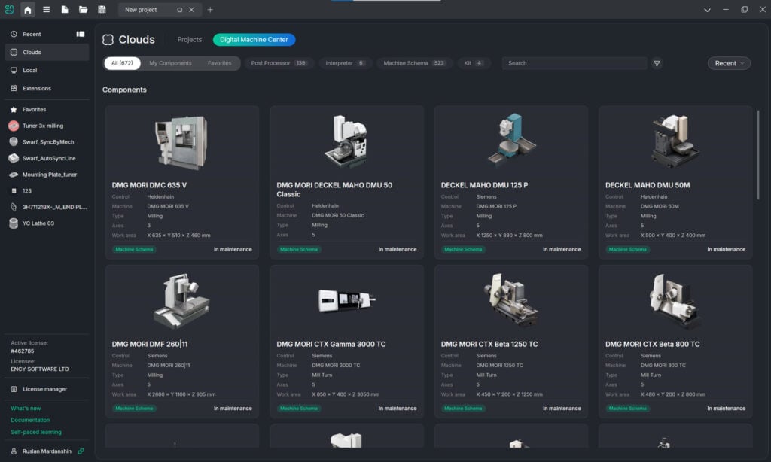Click Machine Schema tag on CTX Gamma 3000 TC card
Image resolution: width=771 pixels, height=462 pixels.
(298, 409)
